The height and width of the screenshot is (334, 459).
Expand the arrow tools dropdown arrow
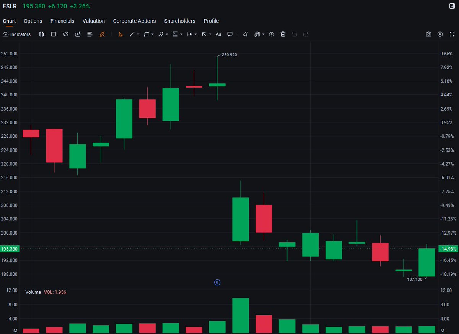pos(210,34)
